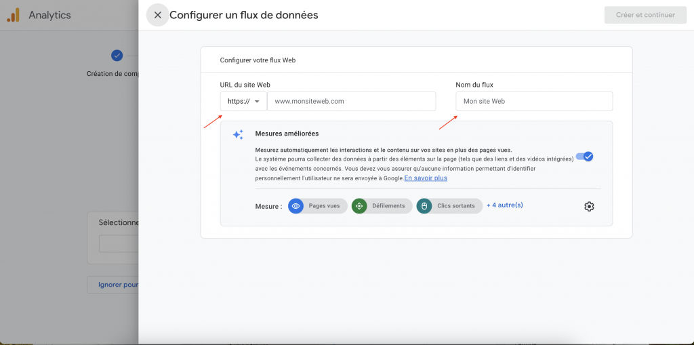
Task: Click the Configurer votre flux Web header
Action: point(258,60)
